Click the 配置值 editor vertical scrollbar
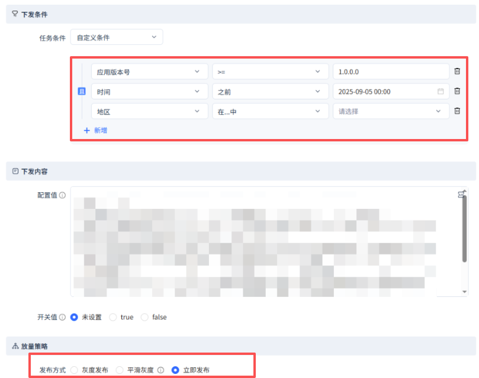Screen dimensions: 479x378 [x=465, y=228]
